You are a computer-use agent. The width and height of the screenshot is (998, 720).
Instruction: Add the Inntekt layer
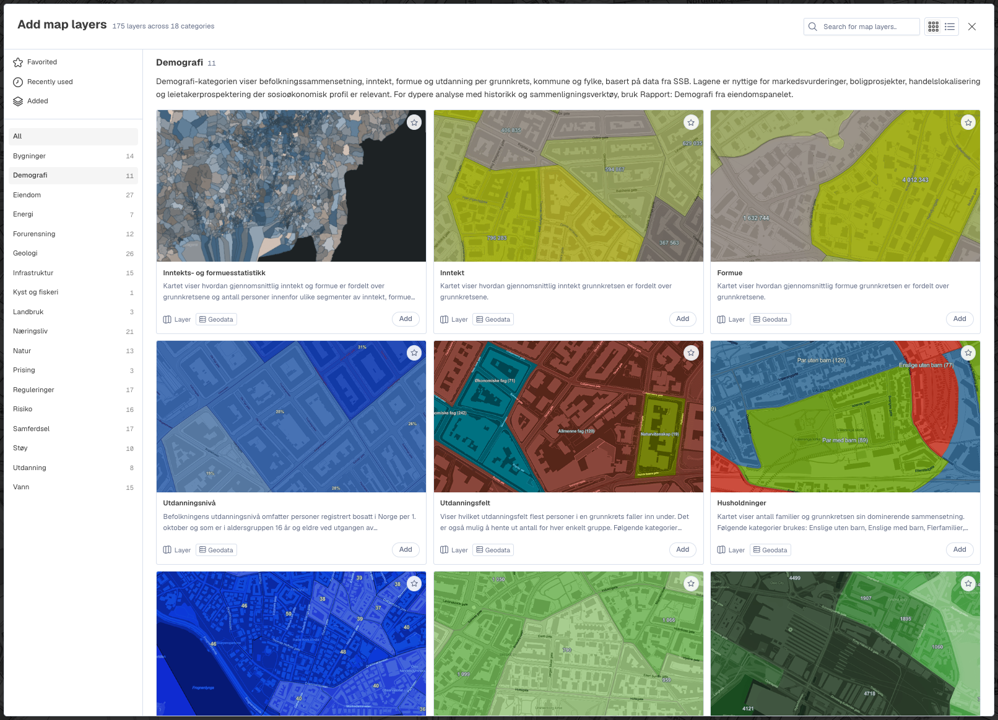point(683,319)
